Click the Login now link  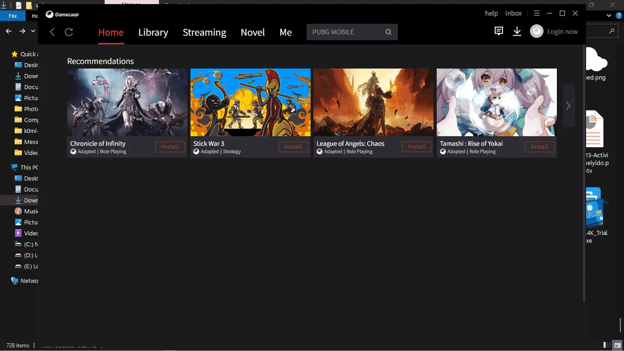(562, 32)
